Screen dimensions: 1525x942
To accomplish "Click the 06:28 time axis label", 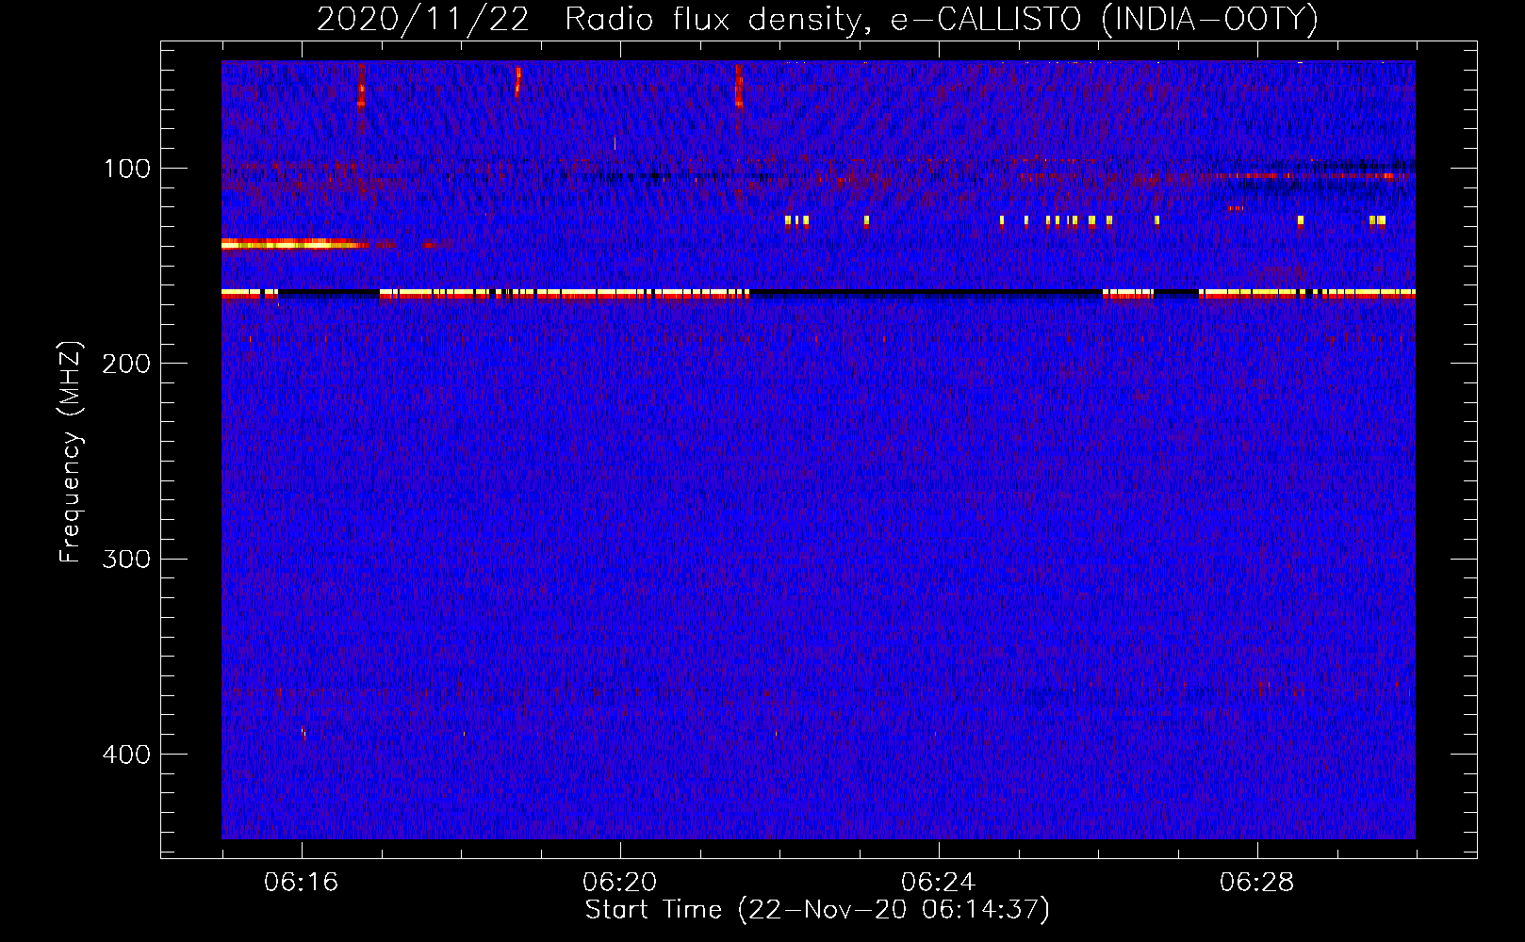I will pos(1257,883).
